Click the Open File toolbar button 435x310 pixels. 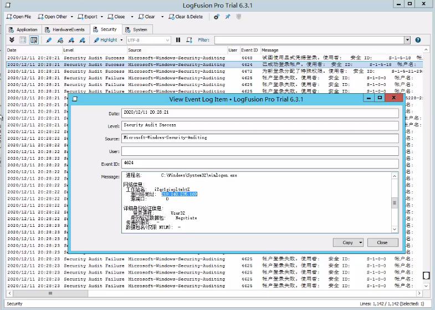click(19, 17)
